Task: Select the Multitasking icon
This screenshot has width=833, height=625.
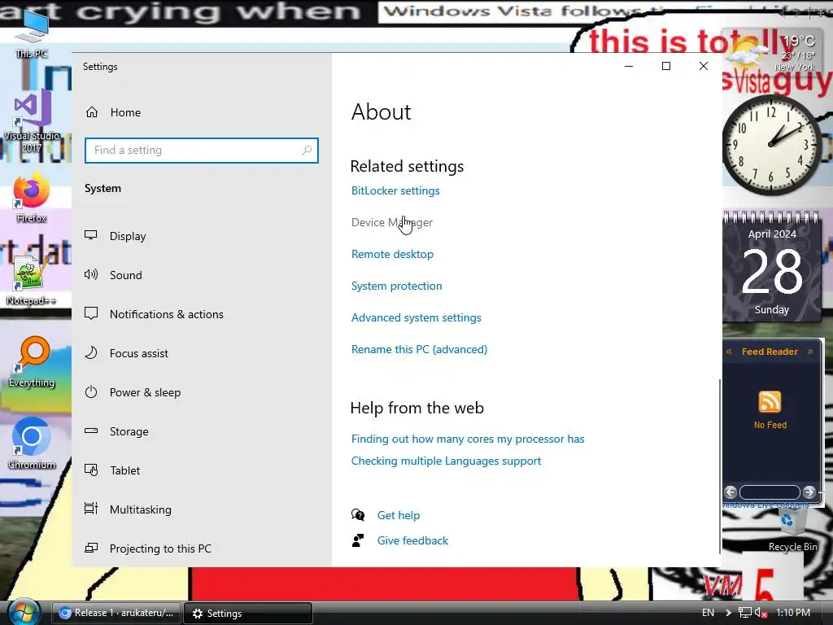Action: 91,509
